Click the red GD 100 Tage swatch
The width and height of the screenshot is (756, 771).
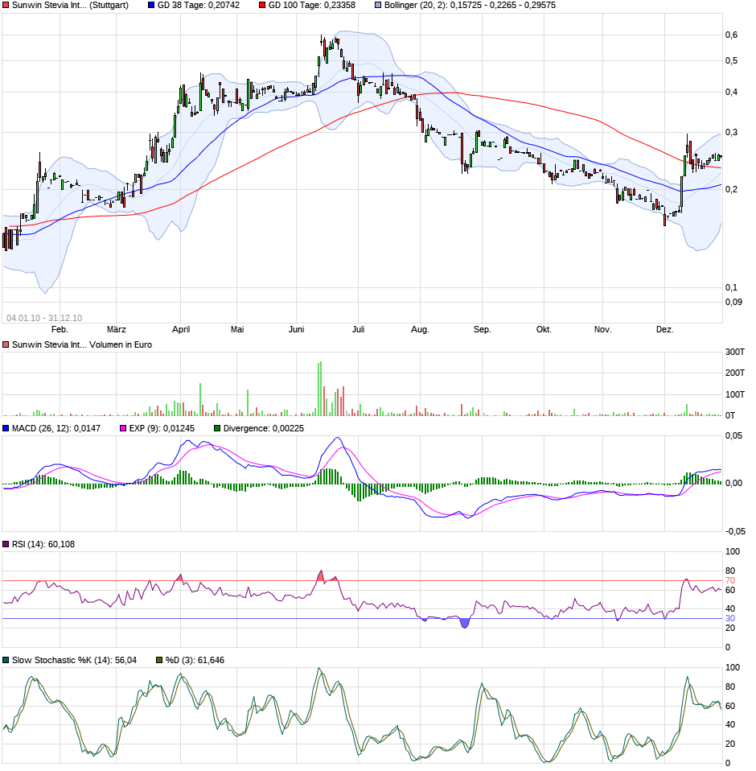pyautogui.click(x=262, y=6)
